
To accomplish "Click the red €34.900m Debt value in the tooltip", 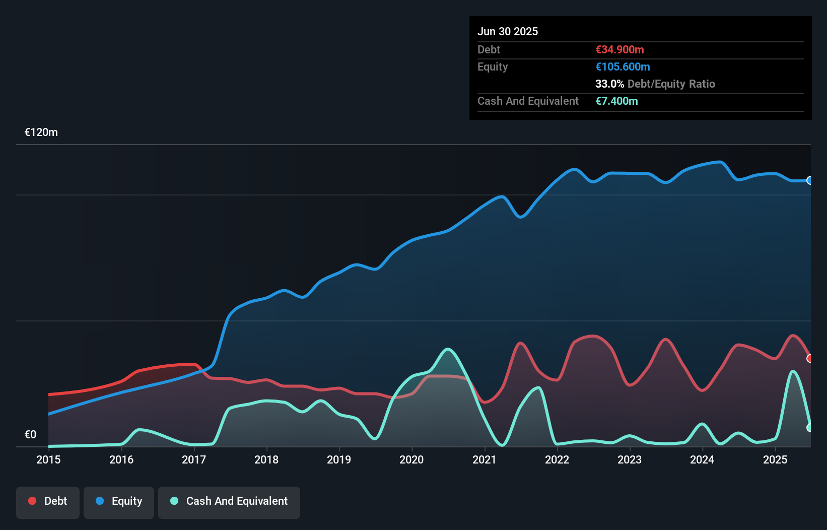I will [619, 49].
